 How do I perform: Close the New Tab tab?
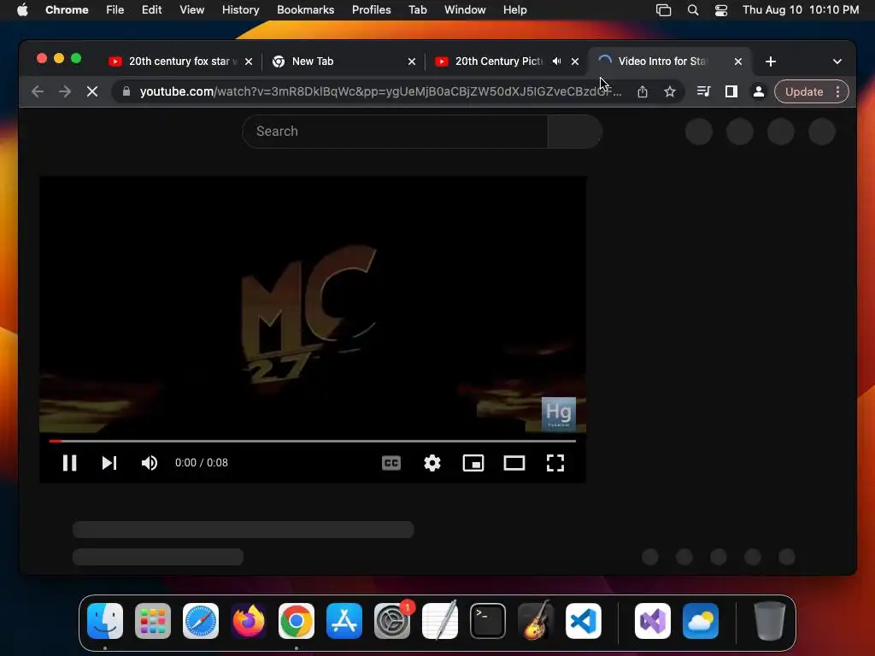[x=412, y=61]
